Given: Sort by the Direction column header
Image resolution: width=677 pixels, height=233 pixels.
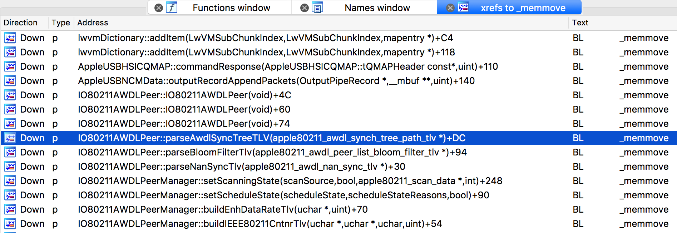Looking at the screenshot, I should tap(21, 23).
